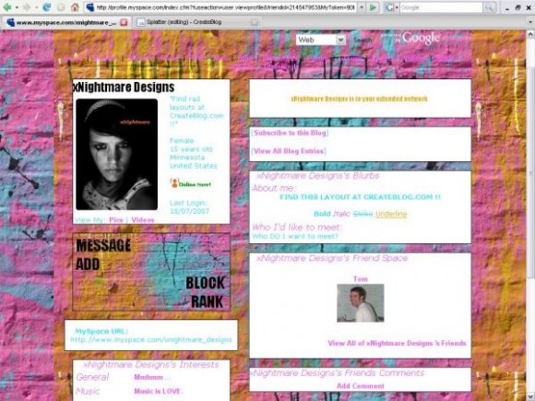Click the forward arrow navigation icon

(26, 6)
